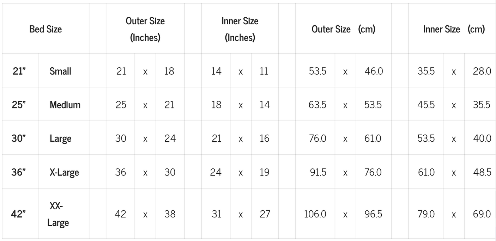Click the 46.0 cm outer size value
Viewport: 496px width, 241px height.
pos(374,71)
